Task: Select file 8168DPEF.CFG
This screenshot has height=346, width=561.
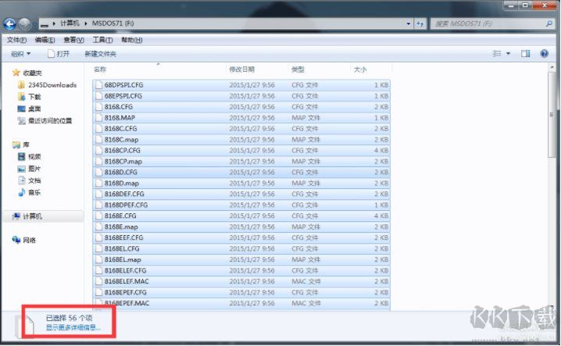Action: point(241,205)
